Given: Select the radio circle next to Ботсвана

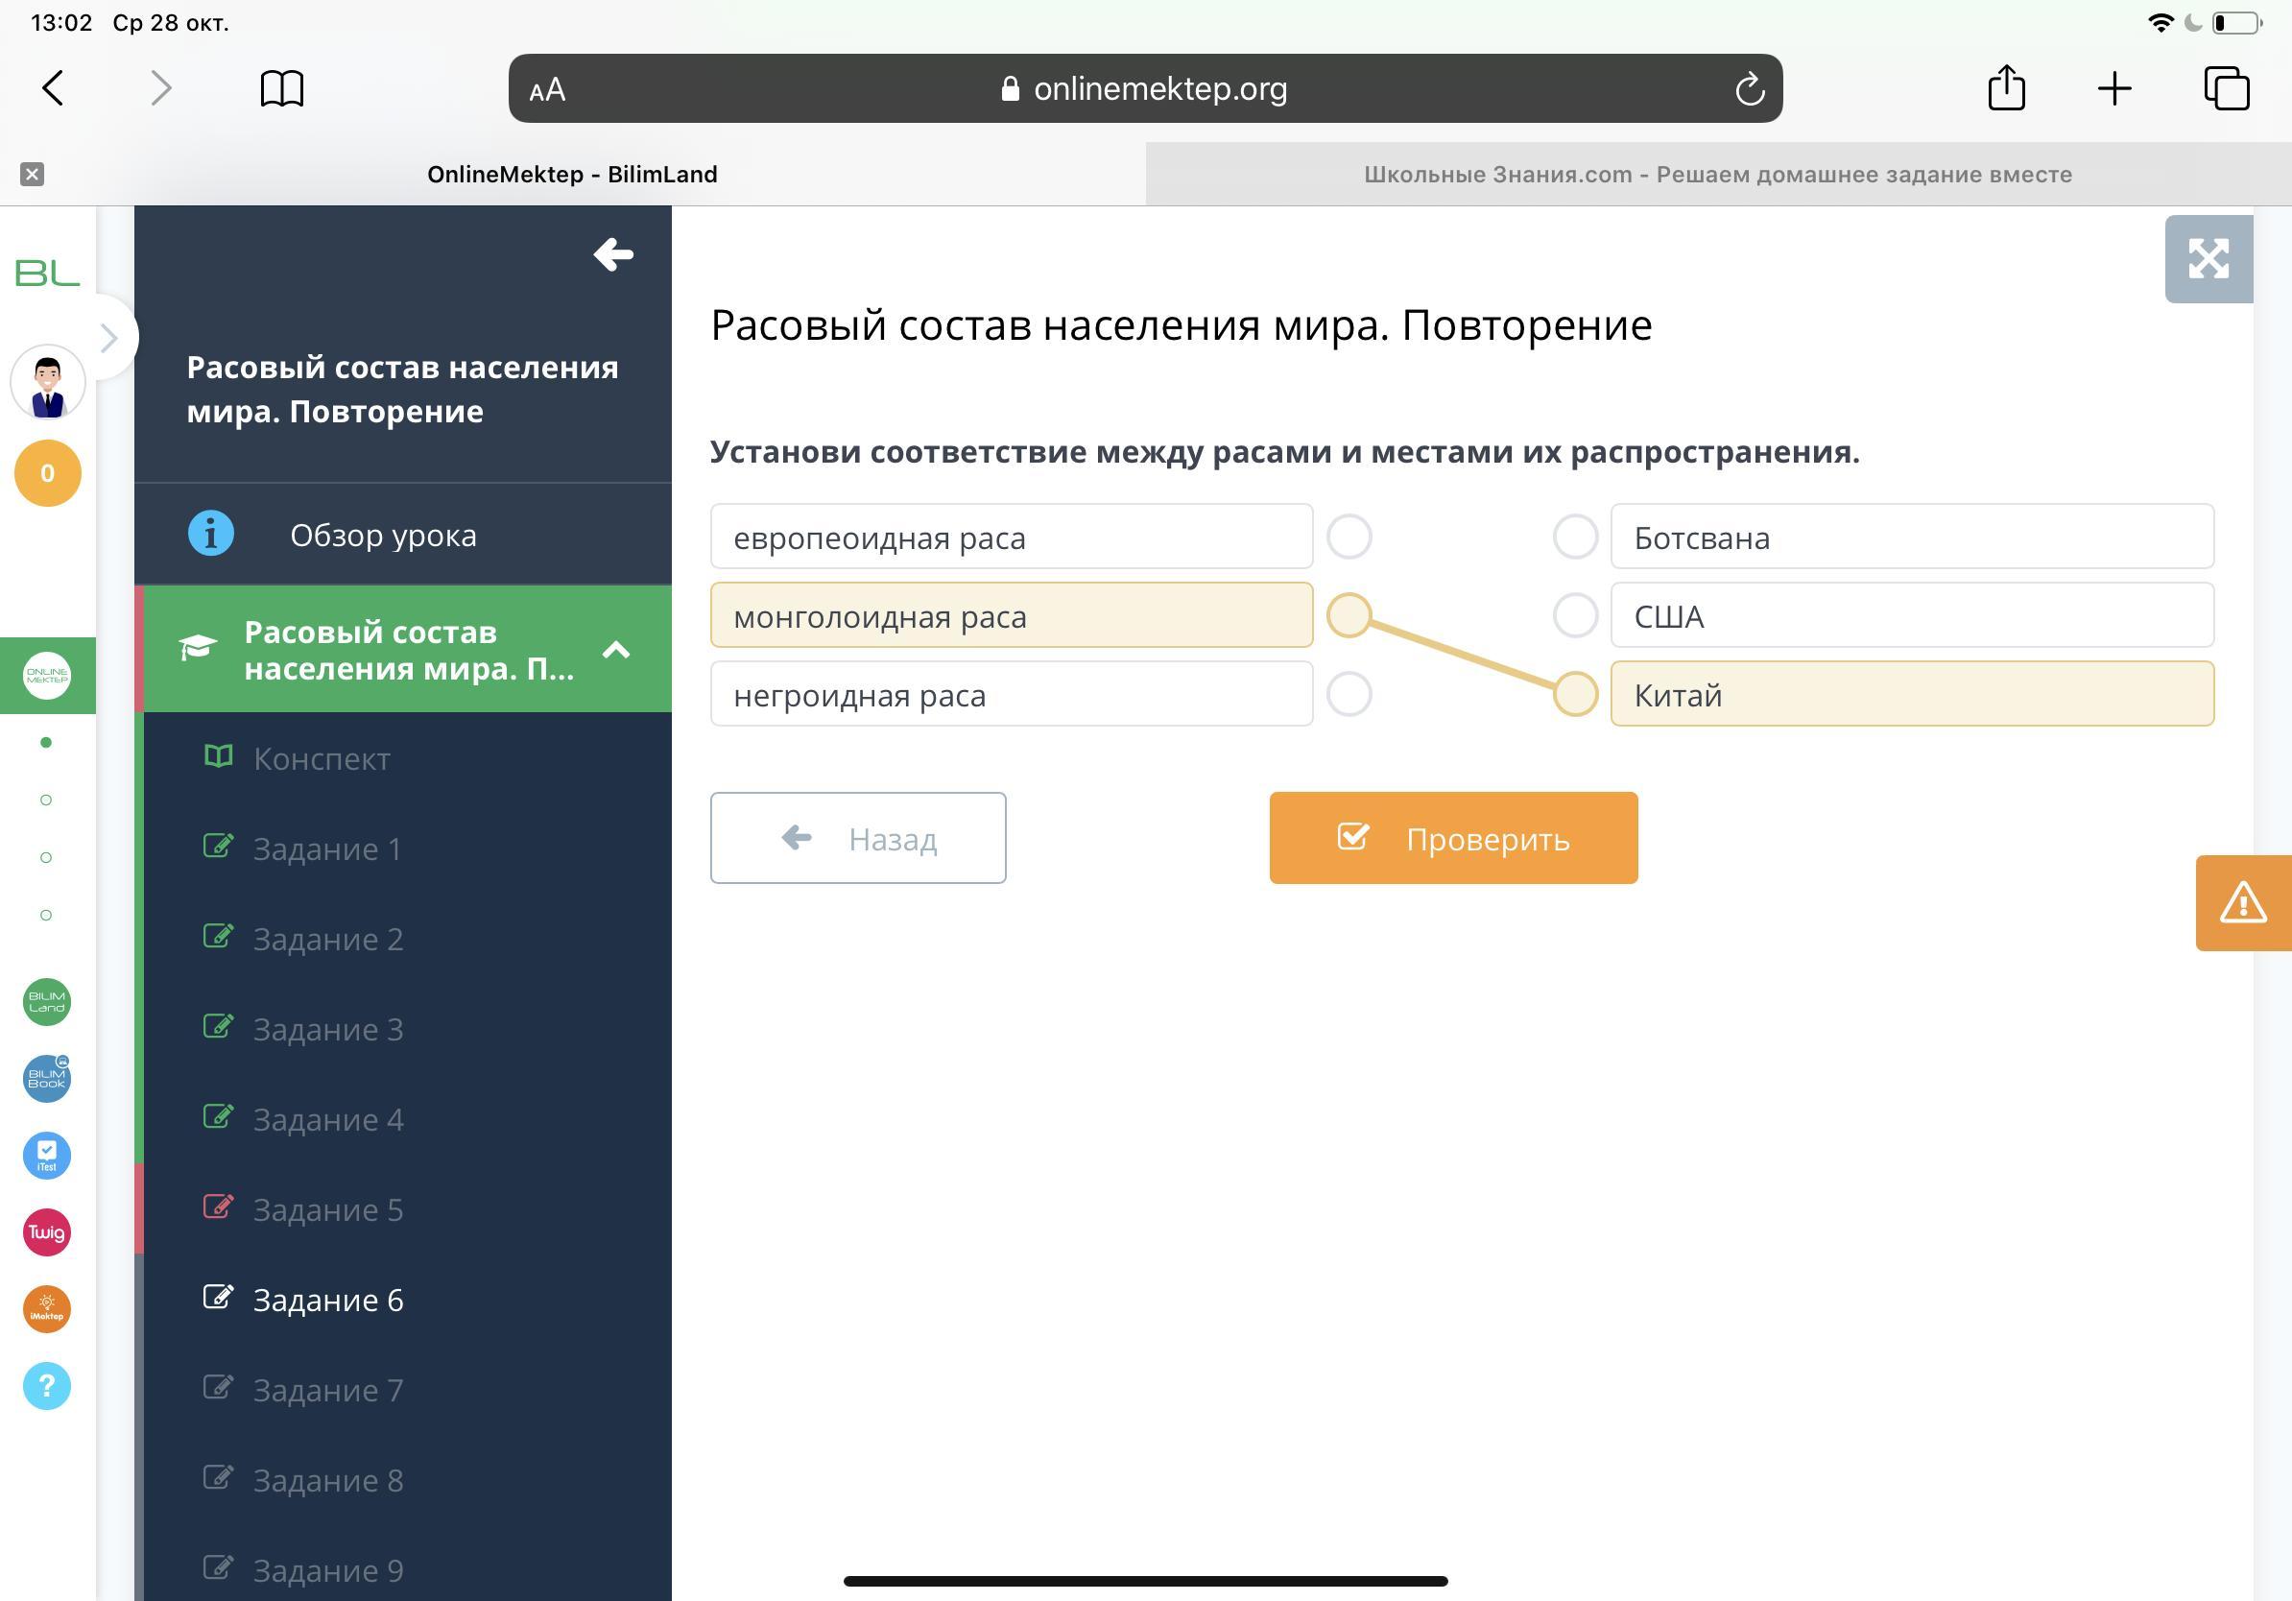Looking at the screenshot, I should tap(1574, 537).
